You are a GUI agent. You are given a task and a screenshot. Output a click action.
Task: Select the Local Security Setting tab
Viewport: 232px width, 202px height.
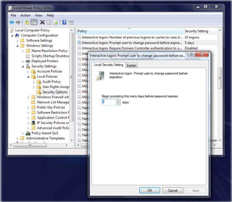point(109,65)
